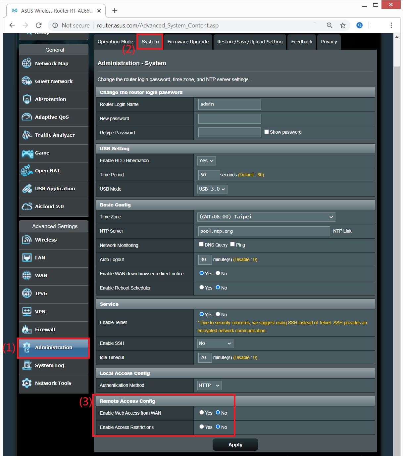
Task: Open the Restore/Save/Upload Setting tab
Action: [250, 42]
